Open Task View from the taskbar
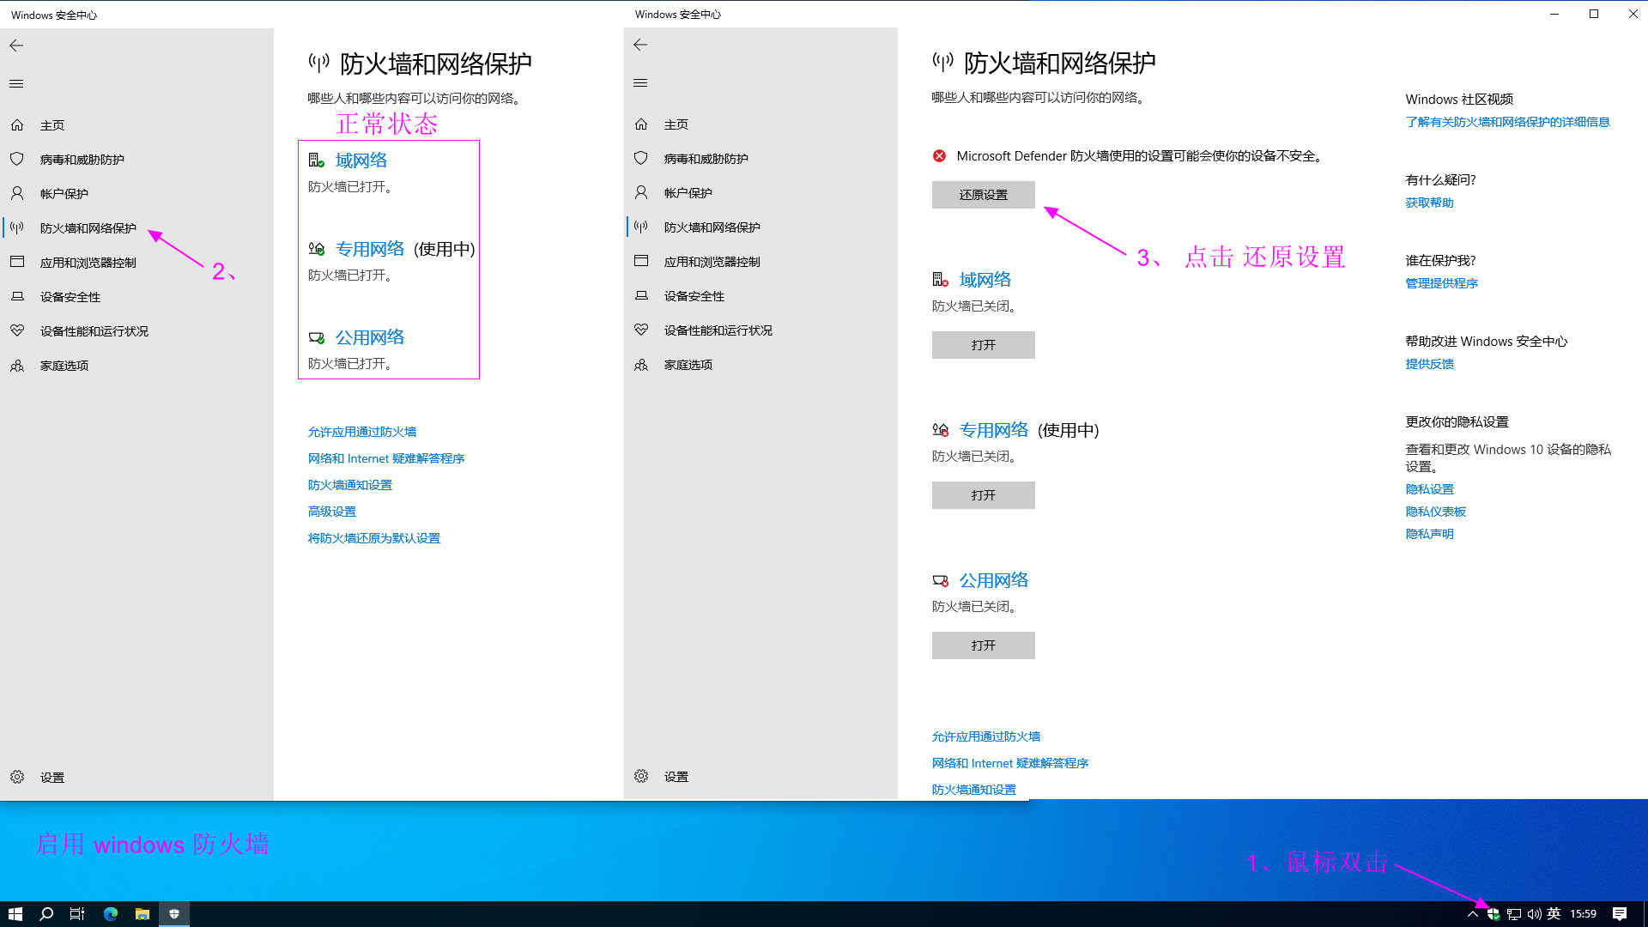1648x927 pixels. (x=77, y=914)
